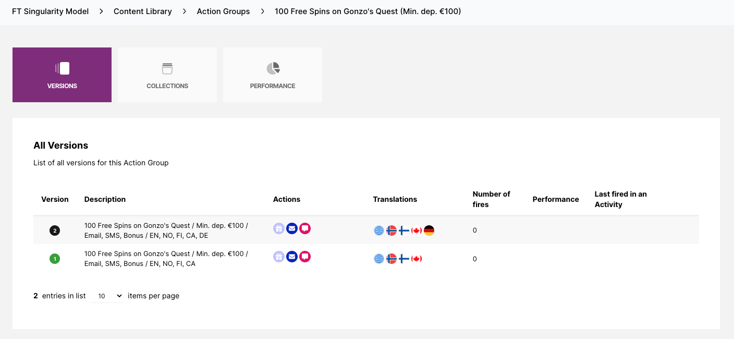Select the green version 1 badge
The height and width of the screenshot is (339, 734).
coord(55,259)
